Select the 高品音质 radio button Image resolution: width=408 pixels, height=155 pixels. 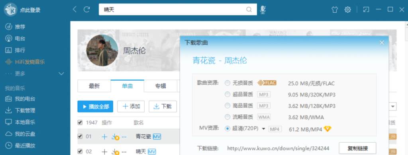click(x=228, y=106)
